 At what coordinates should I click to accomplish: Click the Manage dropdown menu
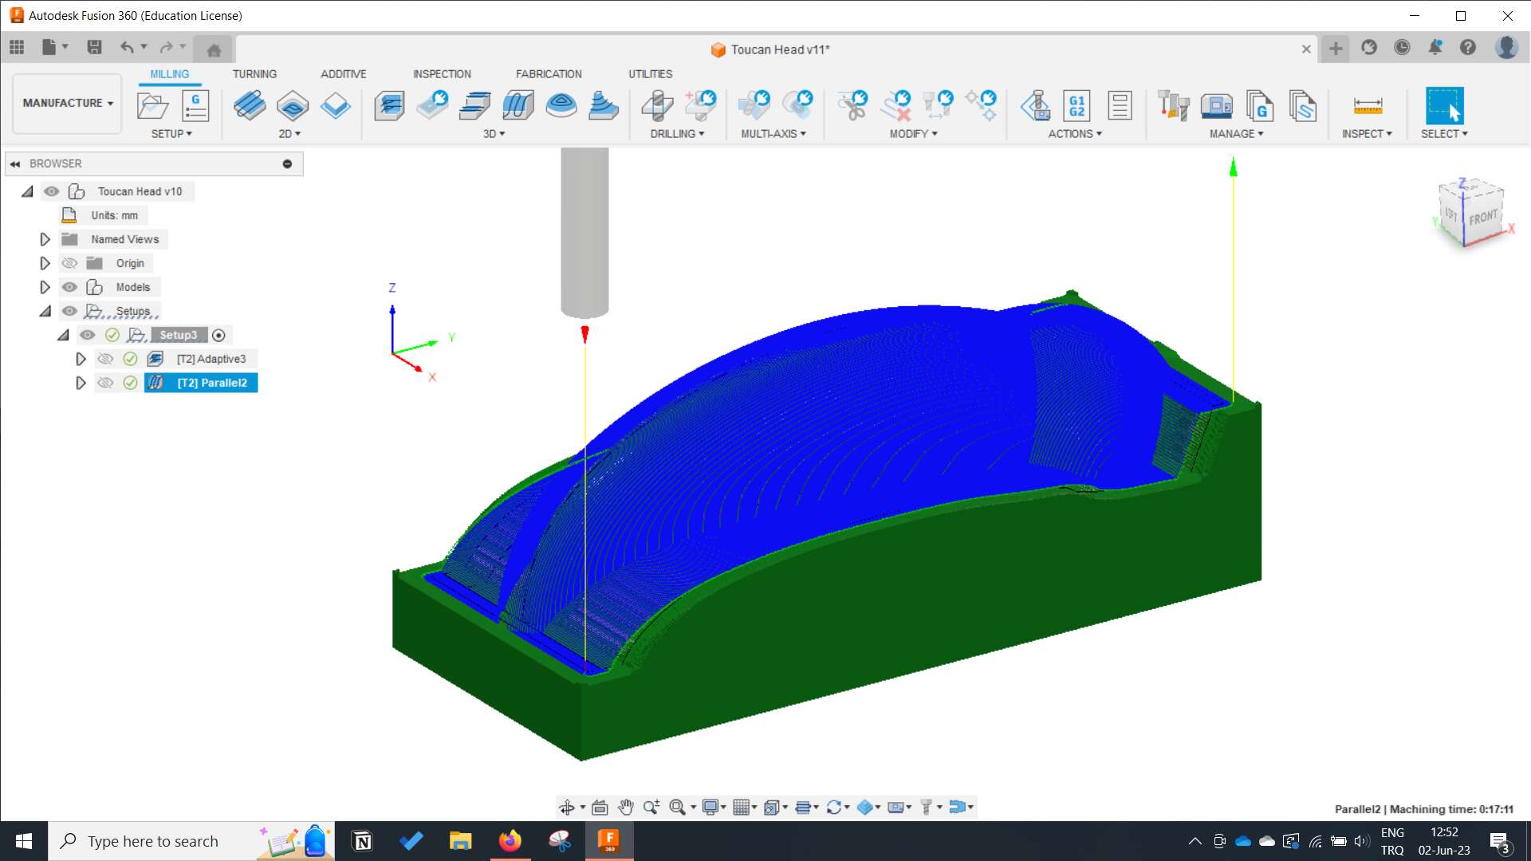[x=1235, y=133]
